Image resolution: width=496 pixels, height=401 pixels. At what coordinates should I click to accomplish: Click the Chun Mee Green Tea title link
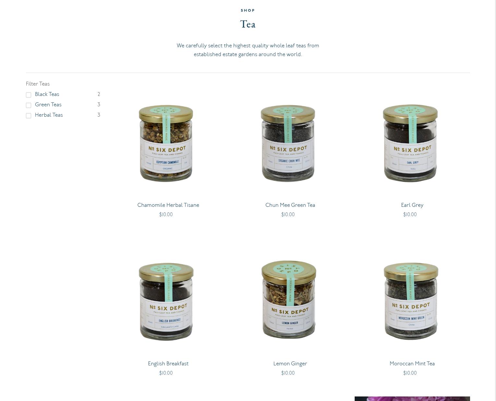click(x=290, y=205)
